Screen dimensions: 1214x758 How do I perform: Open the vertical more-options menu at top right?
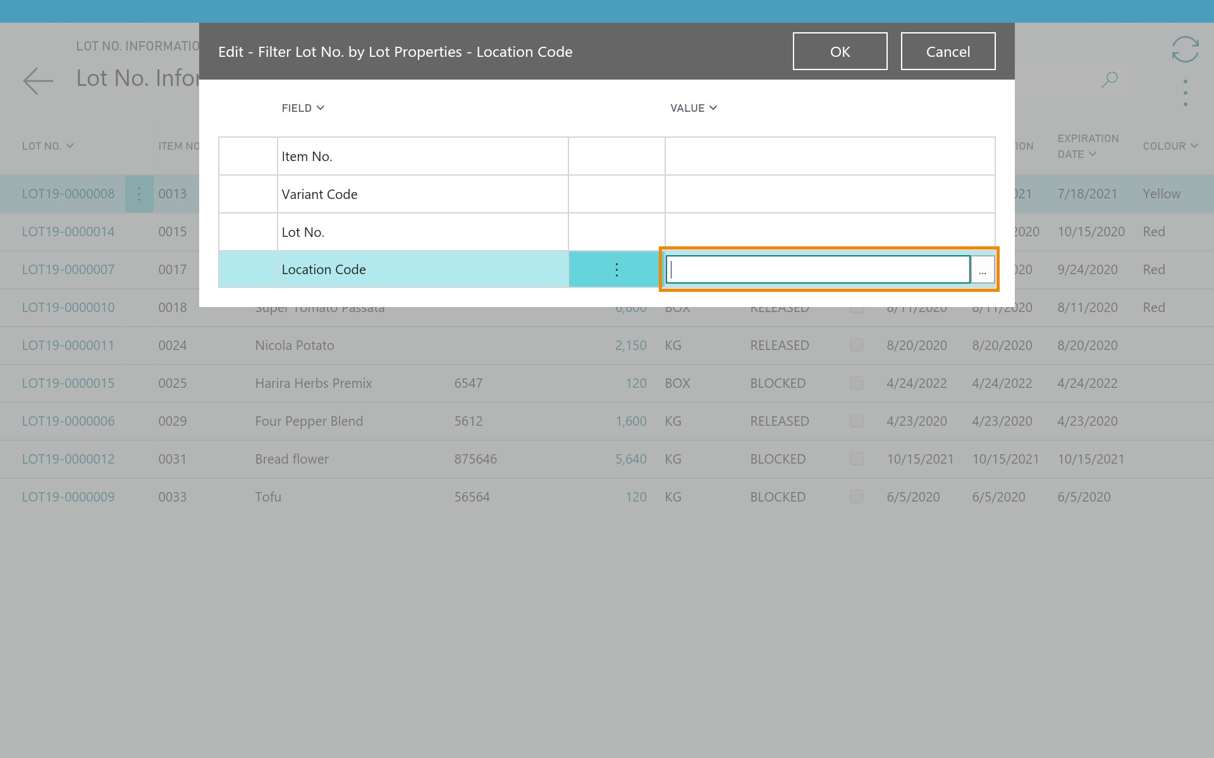click(x=1185, y=93)
